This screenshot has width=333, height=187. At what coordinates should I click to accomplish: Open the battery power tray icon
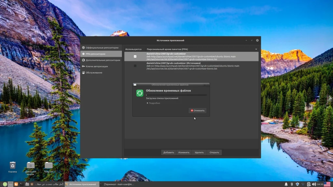point(309,184)
